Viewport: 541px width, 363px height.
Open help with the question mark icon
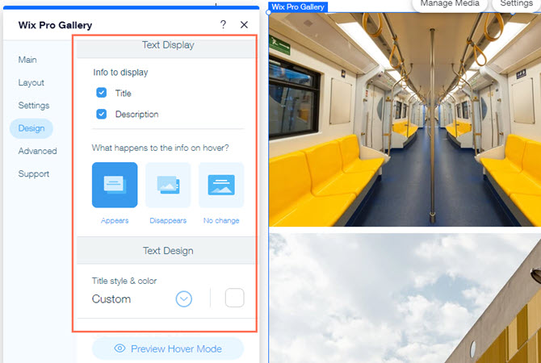223,24
